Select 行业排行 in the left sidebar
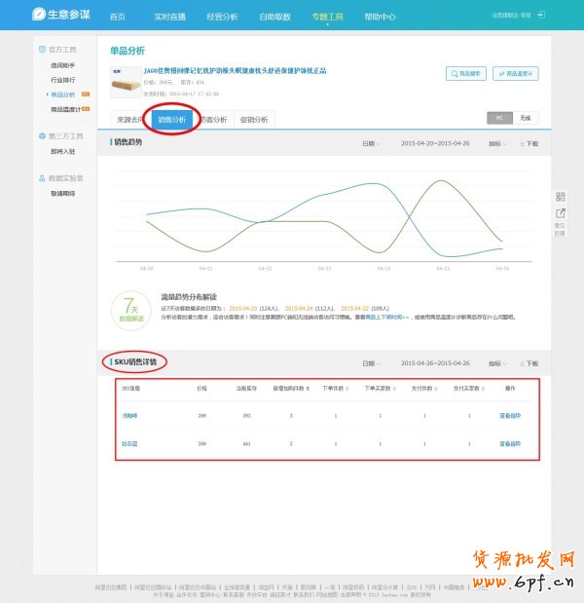Viewport: 584px width, 603px height. (63, 80)
